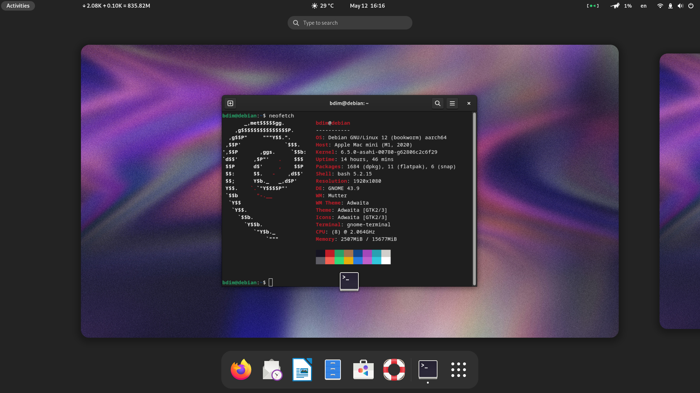The width and height of the screenshot is (700, 393).
Task: Check the 29°C weather indicator
Action: (x=322, y=6)
